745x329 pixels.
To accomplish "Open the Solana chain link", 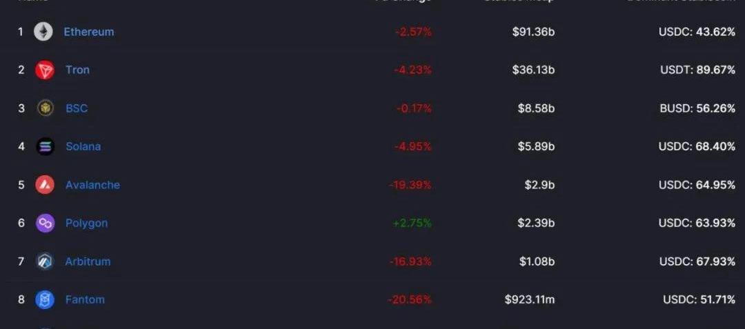I will coord(83,146).
